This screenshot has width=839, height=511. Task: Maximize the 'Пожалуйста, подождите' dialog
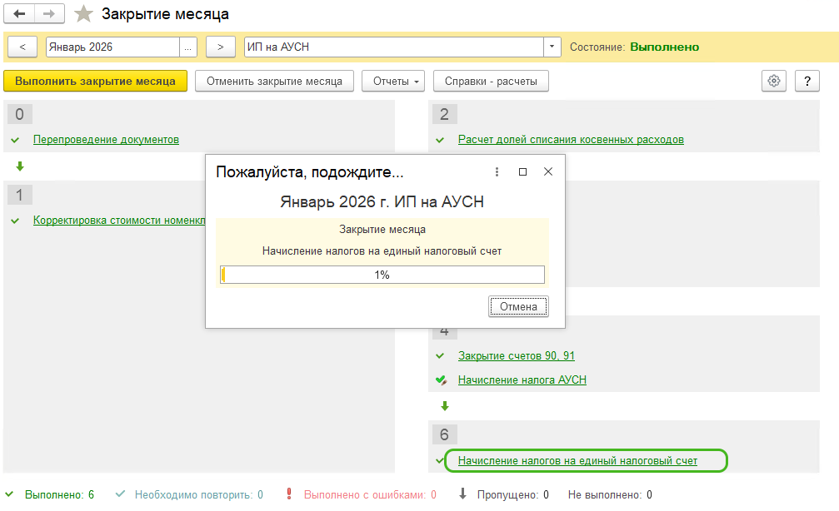coord(522,171)
